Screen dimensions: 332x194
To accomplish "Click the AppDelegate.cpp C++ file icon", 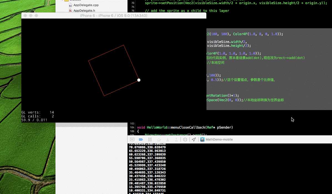I will 70,5.
